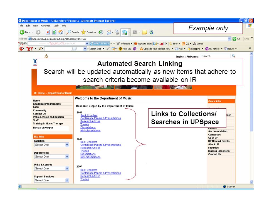This screenshot has height=200, width=267.
Task: Open 2006 Theses link
Action: coord(85,179)
